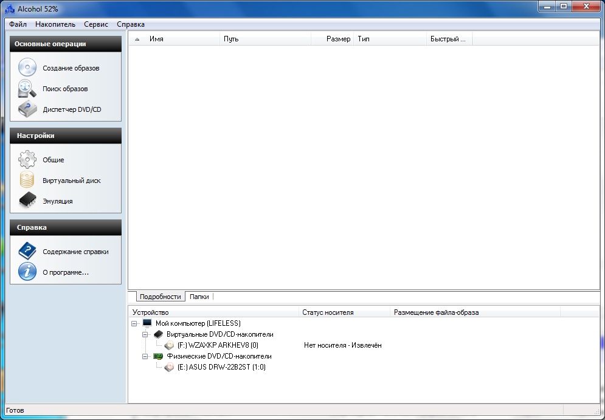Select (F:) WZAXKP ARKHEV8 (0) drive
This screenshot has height=420, width=605.
click(x=218, y=345)
